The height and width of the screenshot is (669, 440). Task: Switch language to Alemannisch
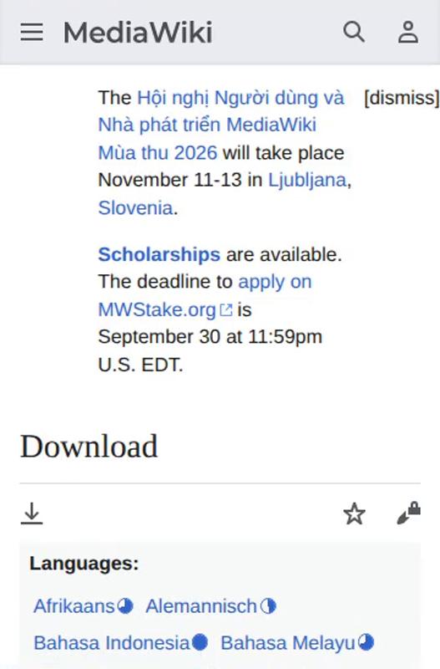(201, 605)
